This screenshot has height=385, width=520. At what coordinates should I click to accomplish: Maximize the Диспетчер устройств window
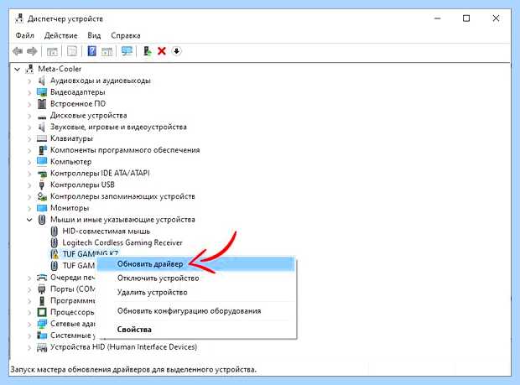[466, 18]
